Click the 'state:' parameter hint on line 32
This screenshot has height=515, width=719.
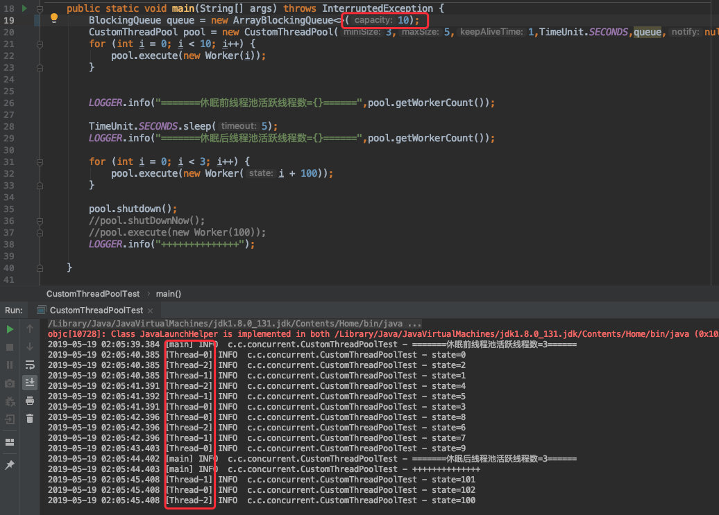(x=261, y=173)
